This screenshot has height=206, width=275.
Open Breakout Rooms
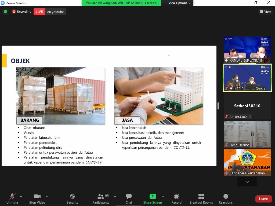(x=201, y=198)
